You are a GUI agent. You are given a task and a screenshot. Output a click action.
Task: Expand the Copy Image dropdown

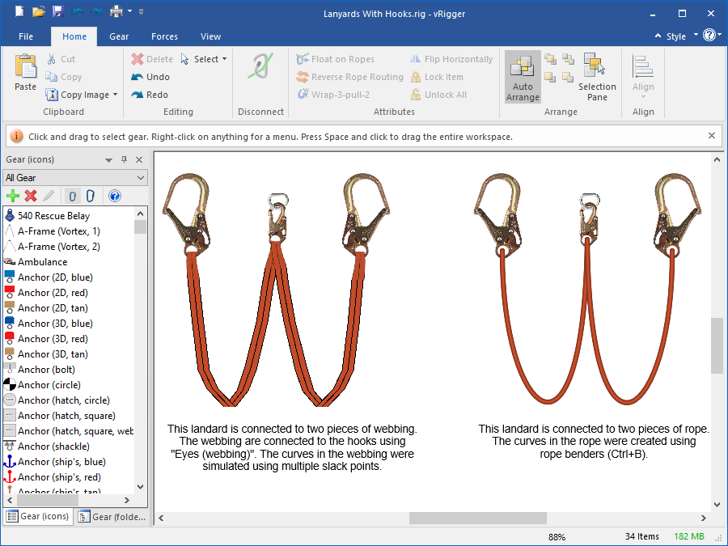pyautogui.click(x=115, y=95)
